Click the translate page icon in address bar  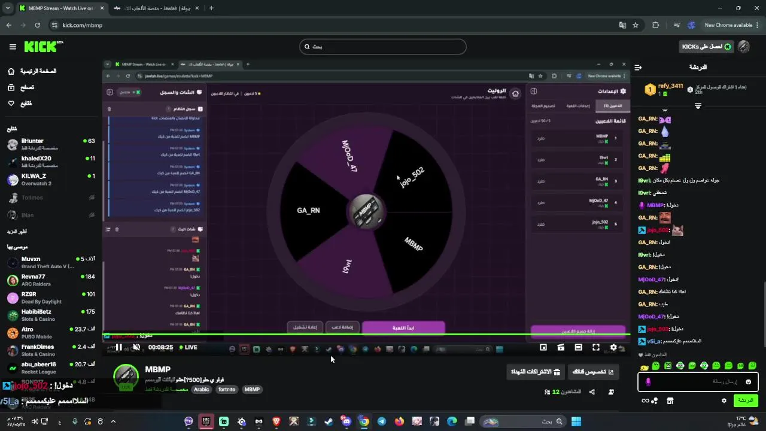pos(622,25)
